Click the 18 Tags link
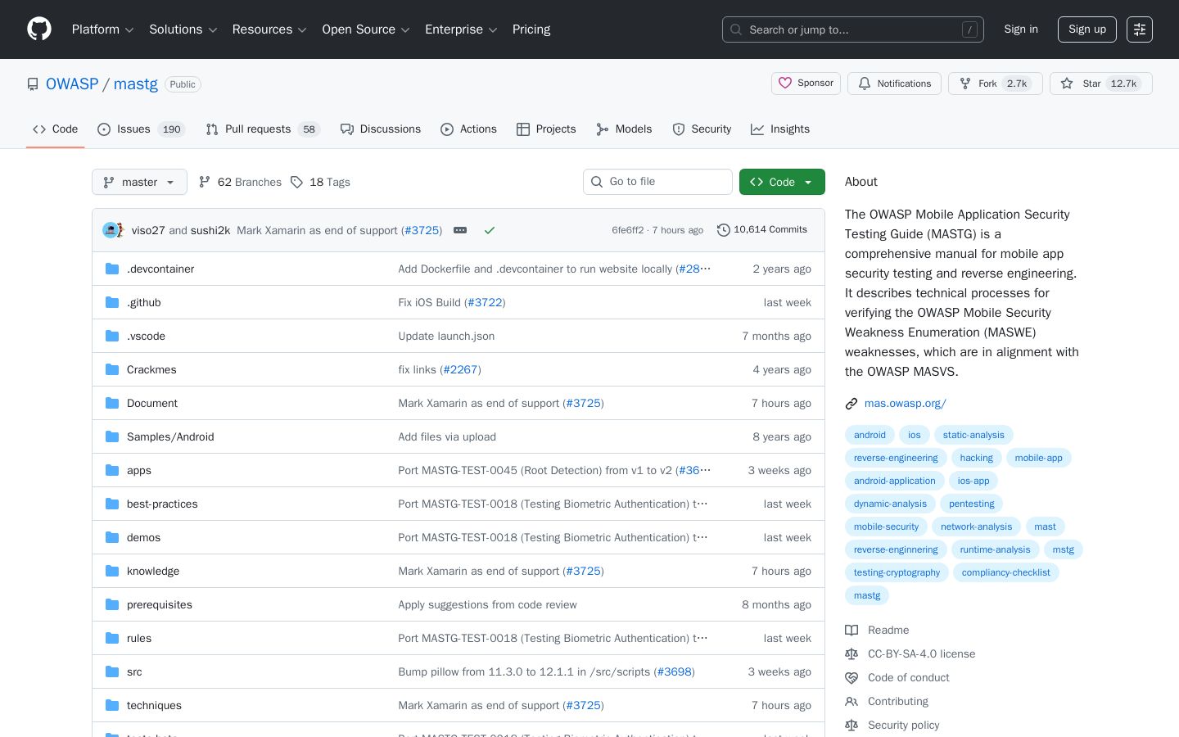1179x737 pixels. (x=320, y=182)
